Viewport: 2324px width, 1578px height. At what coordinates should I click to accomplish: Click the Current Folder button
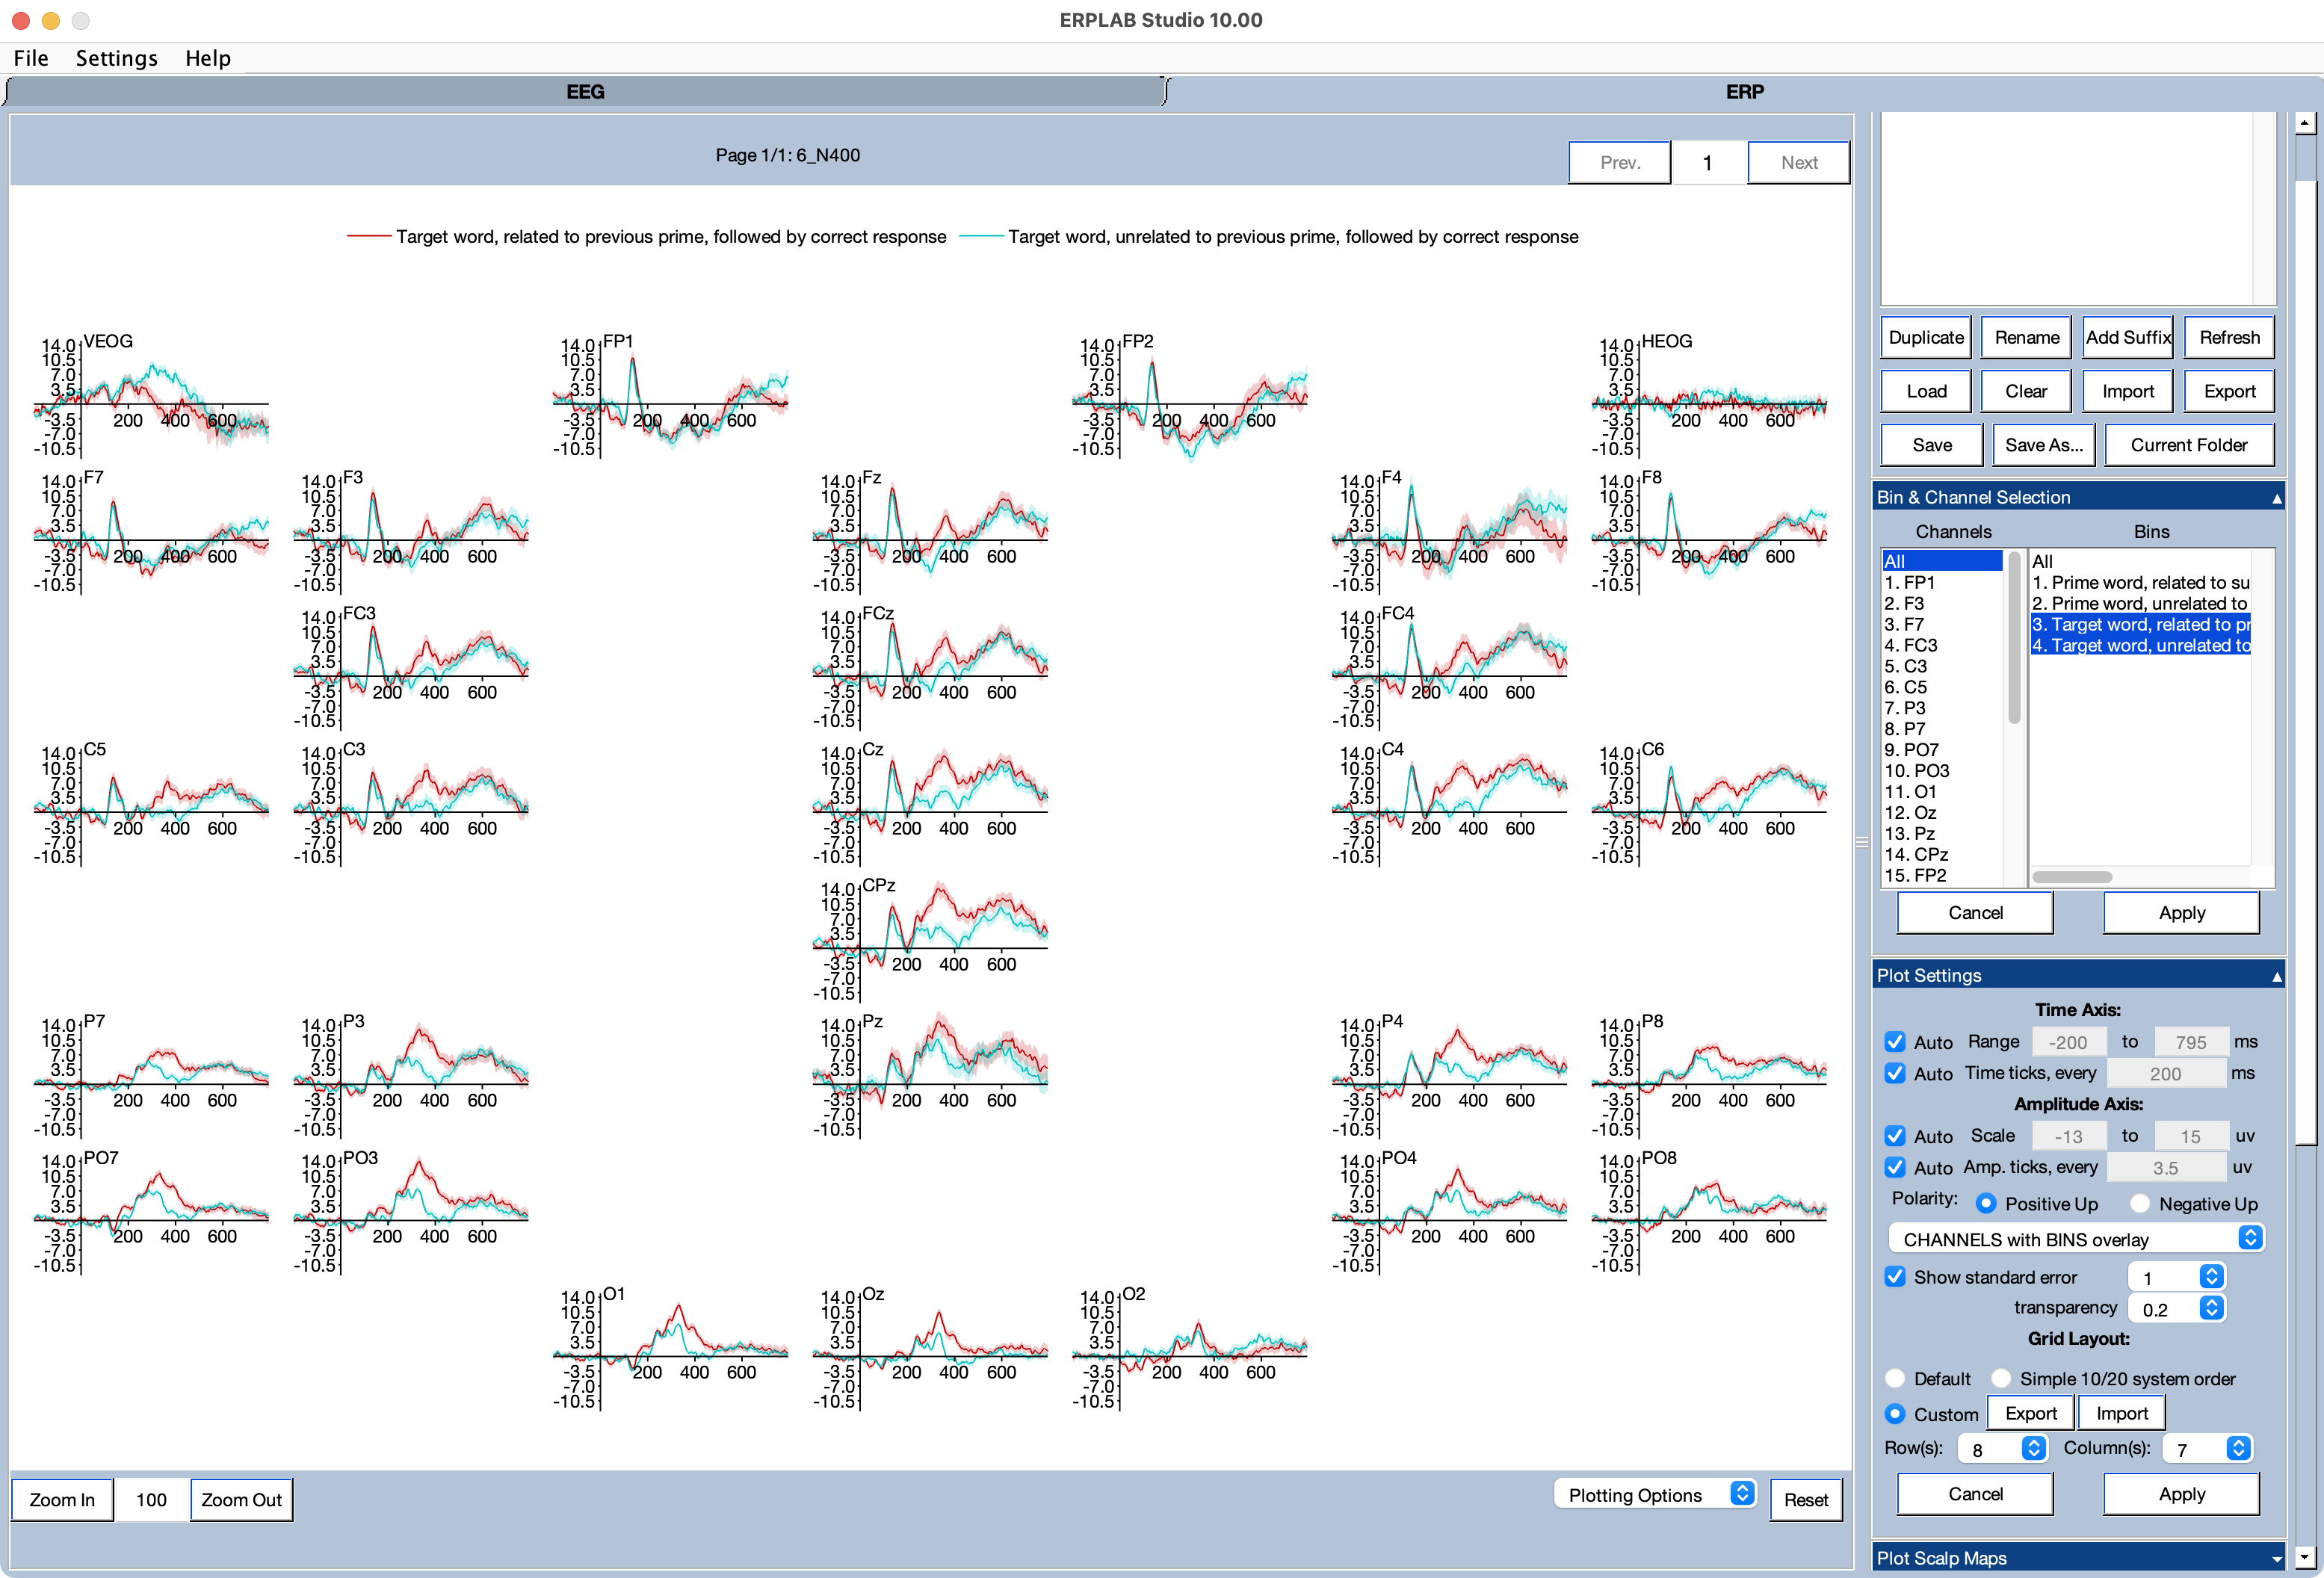pyautogui.click(x=2189, y=445)
